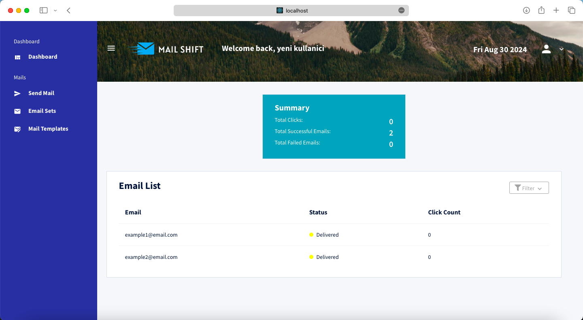Open the sidebar options chevron near toolbar

point(55,11)
